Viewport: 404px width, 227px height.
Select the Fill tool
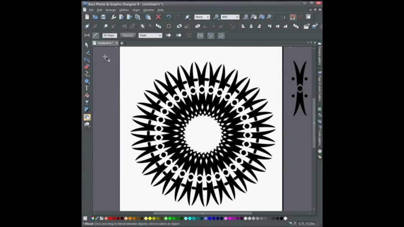[87, 95]
